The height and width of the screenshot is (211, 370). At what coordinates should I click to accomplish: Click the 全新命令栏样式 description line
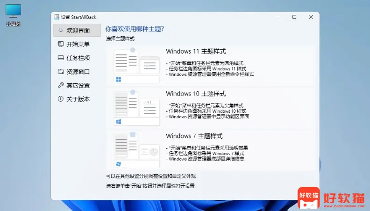pos(210,75)
